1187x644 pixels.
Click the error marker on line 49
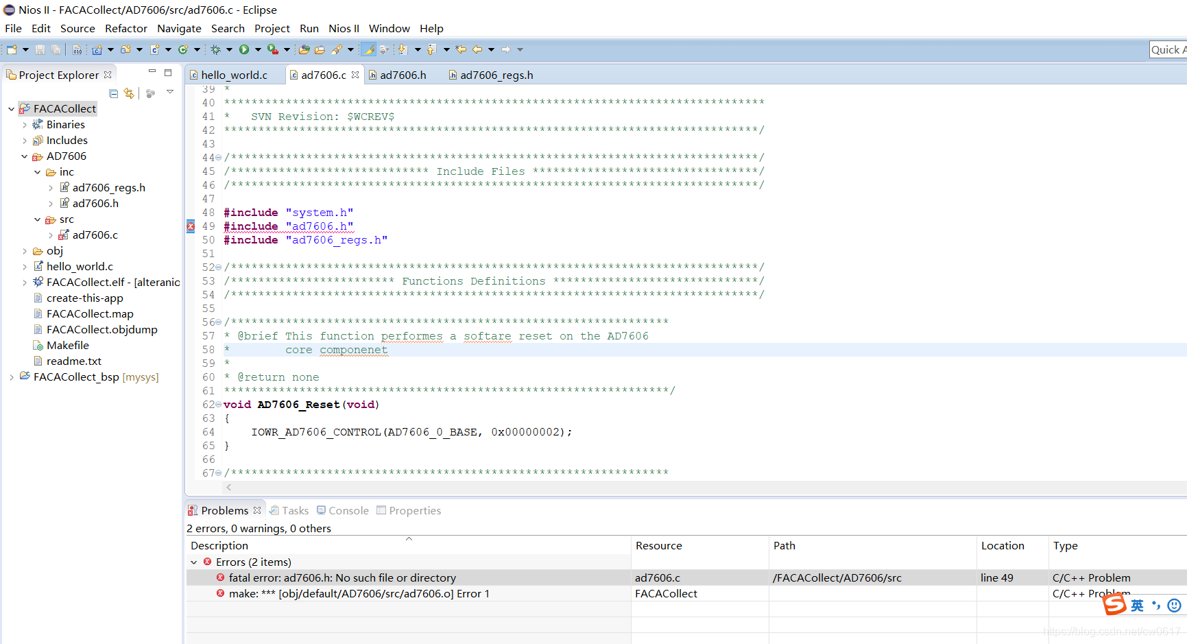pyautogui.click(x=191, y=226)
